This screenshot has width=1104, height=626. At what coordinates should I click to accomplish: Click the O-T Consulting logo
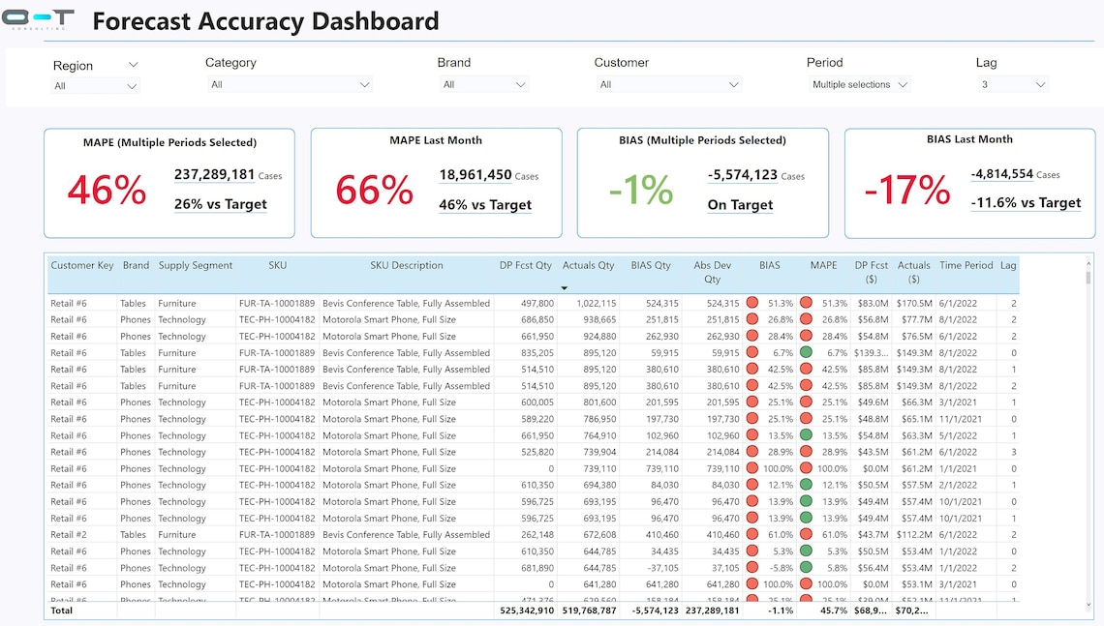[x=39, y=19]
